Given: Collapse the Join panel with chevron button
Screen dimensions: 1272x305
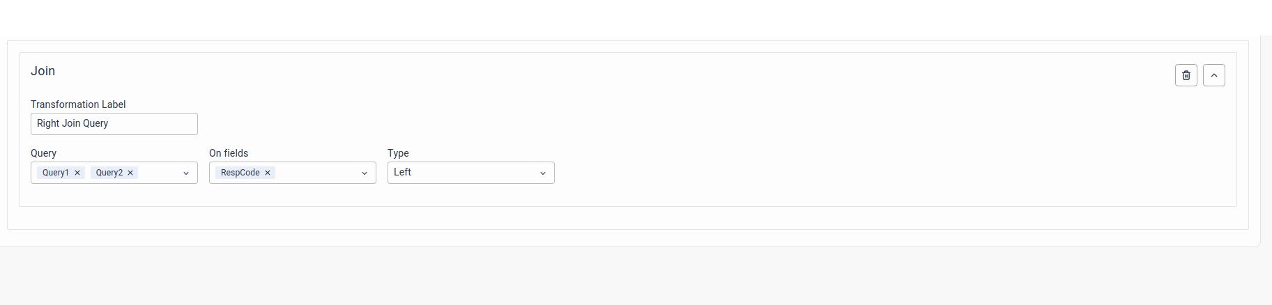Looking at the screenshot, I should tap(1213, 75).
